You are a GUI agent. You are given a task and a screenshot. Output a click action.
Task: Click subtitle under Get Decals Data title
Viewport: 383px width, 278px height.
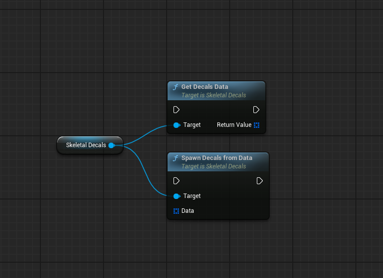[214, 95]
